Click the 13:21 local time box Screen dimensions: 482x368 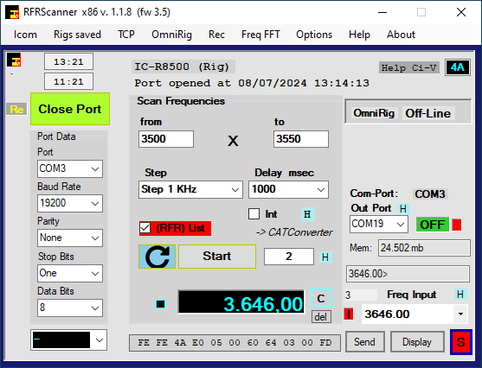68,61
